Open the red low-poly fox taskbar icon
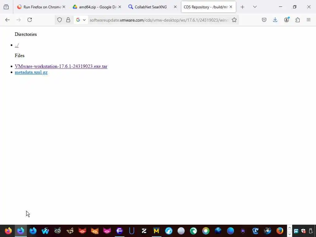The height and width of the screenshot is (237, 316). [x=82, y=231]
